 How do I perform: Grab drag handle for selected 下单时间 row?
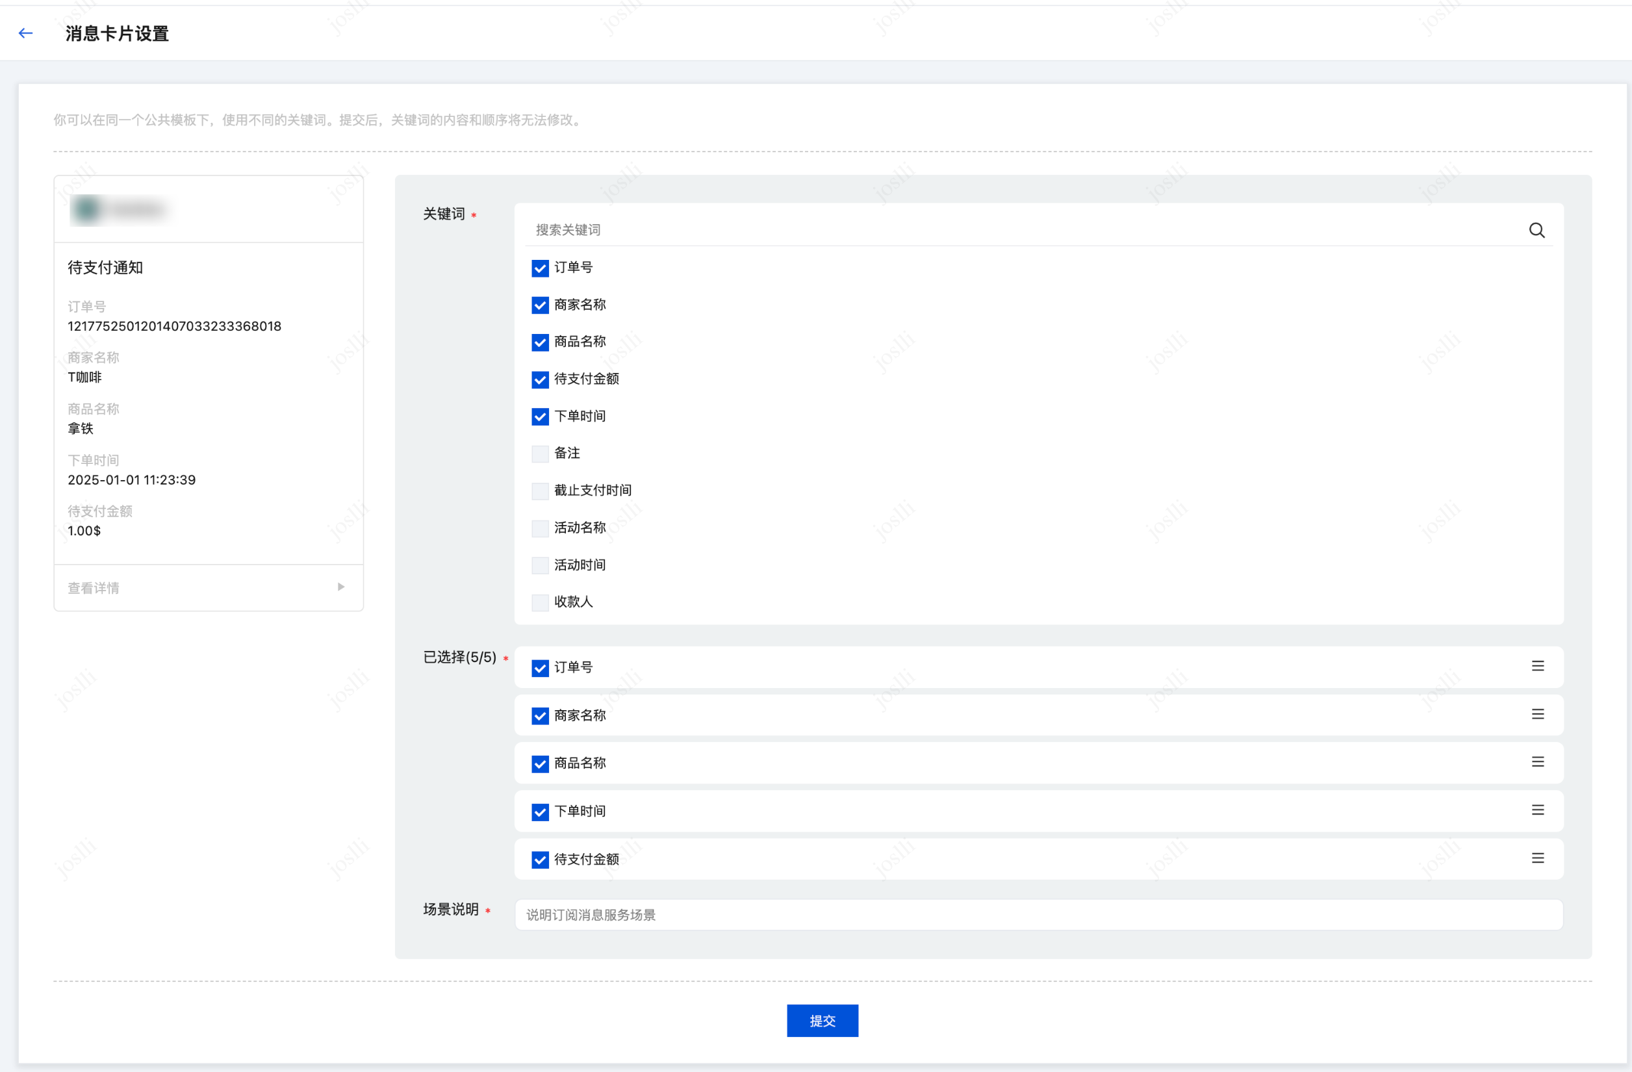[1537, 810]
